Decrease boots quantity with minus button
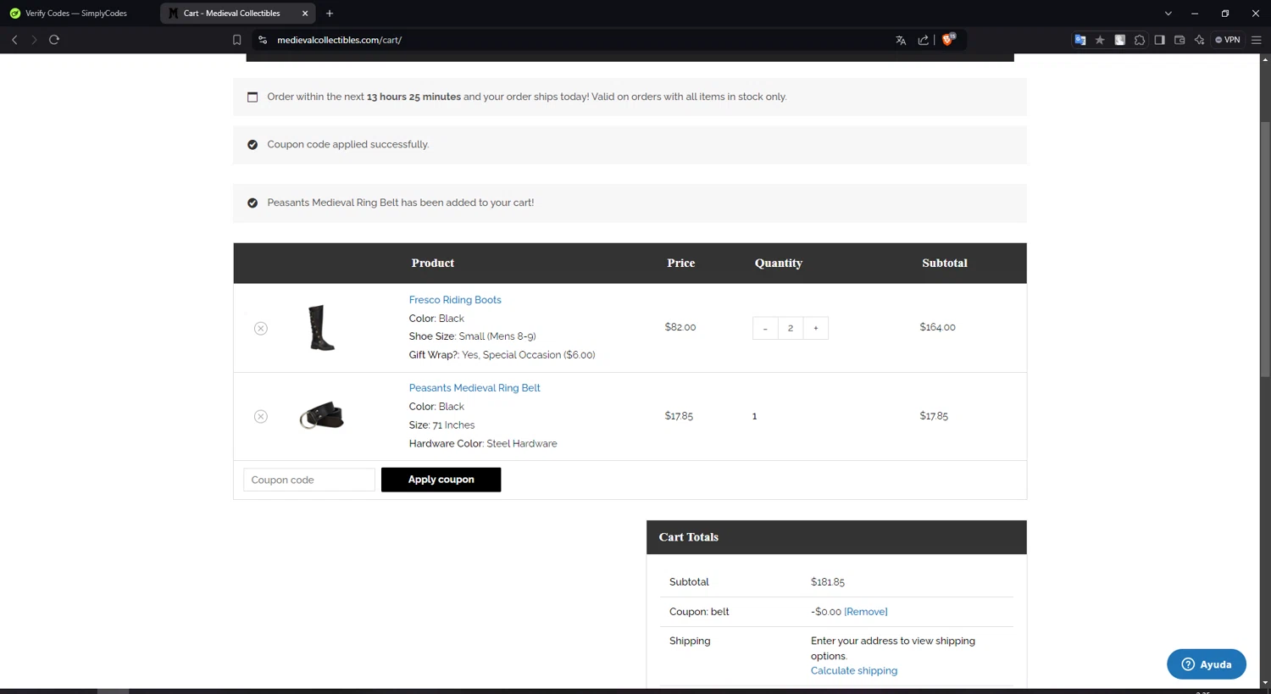Image resolution: width=1271 pixels, height=694 pixels. tap(765, 329)
